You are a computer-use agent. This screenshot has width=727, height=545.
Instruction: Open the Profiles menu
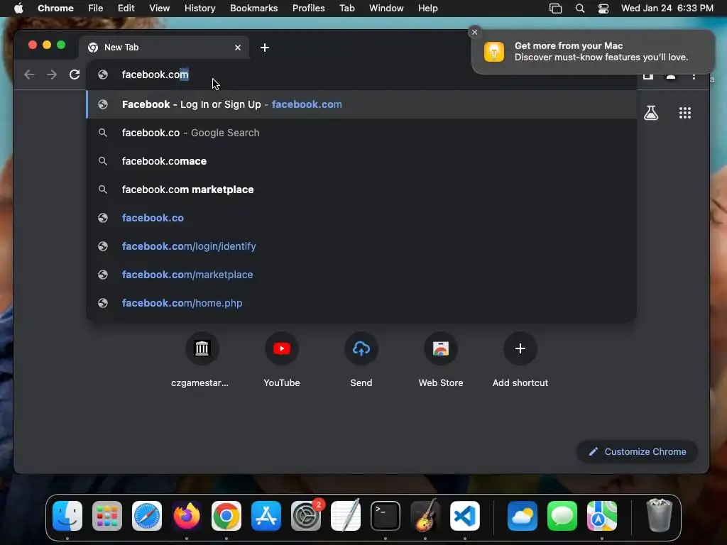(x=308, y=9)
